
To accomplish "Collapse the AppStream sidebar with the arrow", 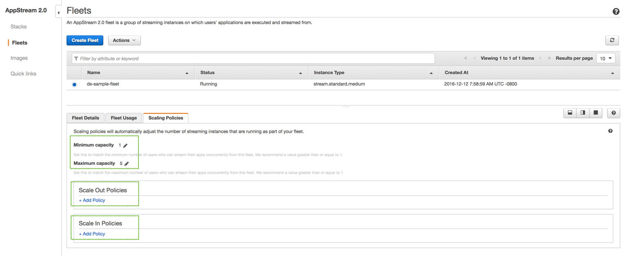I will tap(58, 13).
